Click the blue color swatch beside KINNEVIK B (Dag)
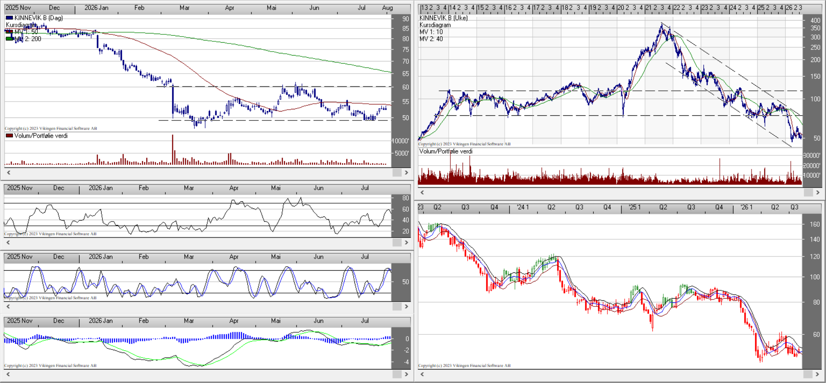The width and height of the screenshot is (826, 383). 9,18
